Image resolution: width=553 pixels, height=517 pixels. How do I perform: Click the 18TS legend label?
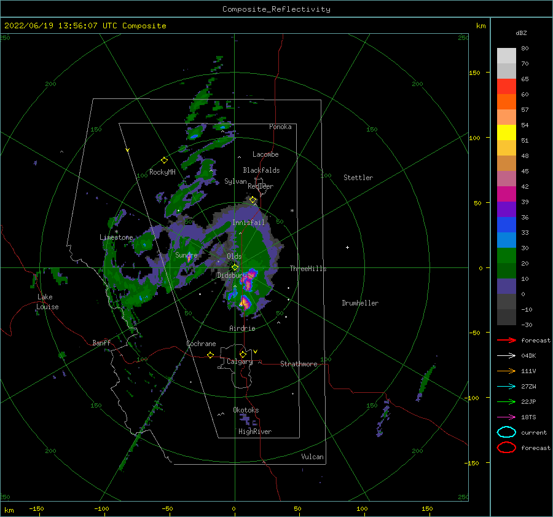(528, 417)
